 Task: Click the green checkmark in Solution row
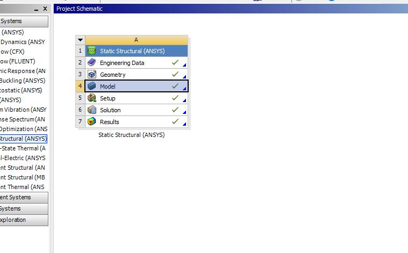click(x=175, y=110)
